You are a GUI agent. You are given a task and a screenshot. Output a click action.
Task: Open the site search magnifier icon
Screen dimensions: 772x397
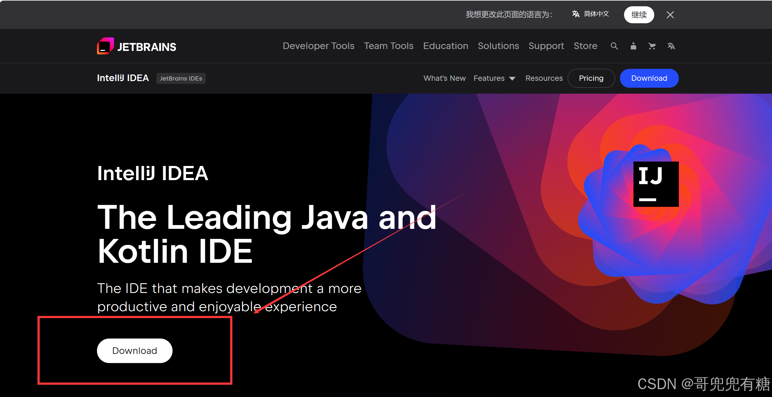click(x=614, y=46)
